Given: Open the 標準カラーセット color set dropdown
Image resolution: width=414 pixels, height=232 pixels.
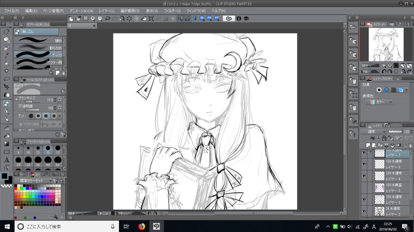Looking at the screenshot, I should pyautogui.click(x=33, y=181).
